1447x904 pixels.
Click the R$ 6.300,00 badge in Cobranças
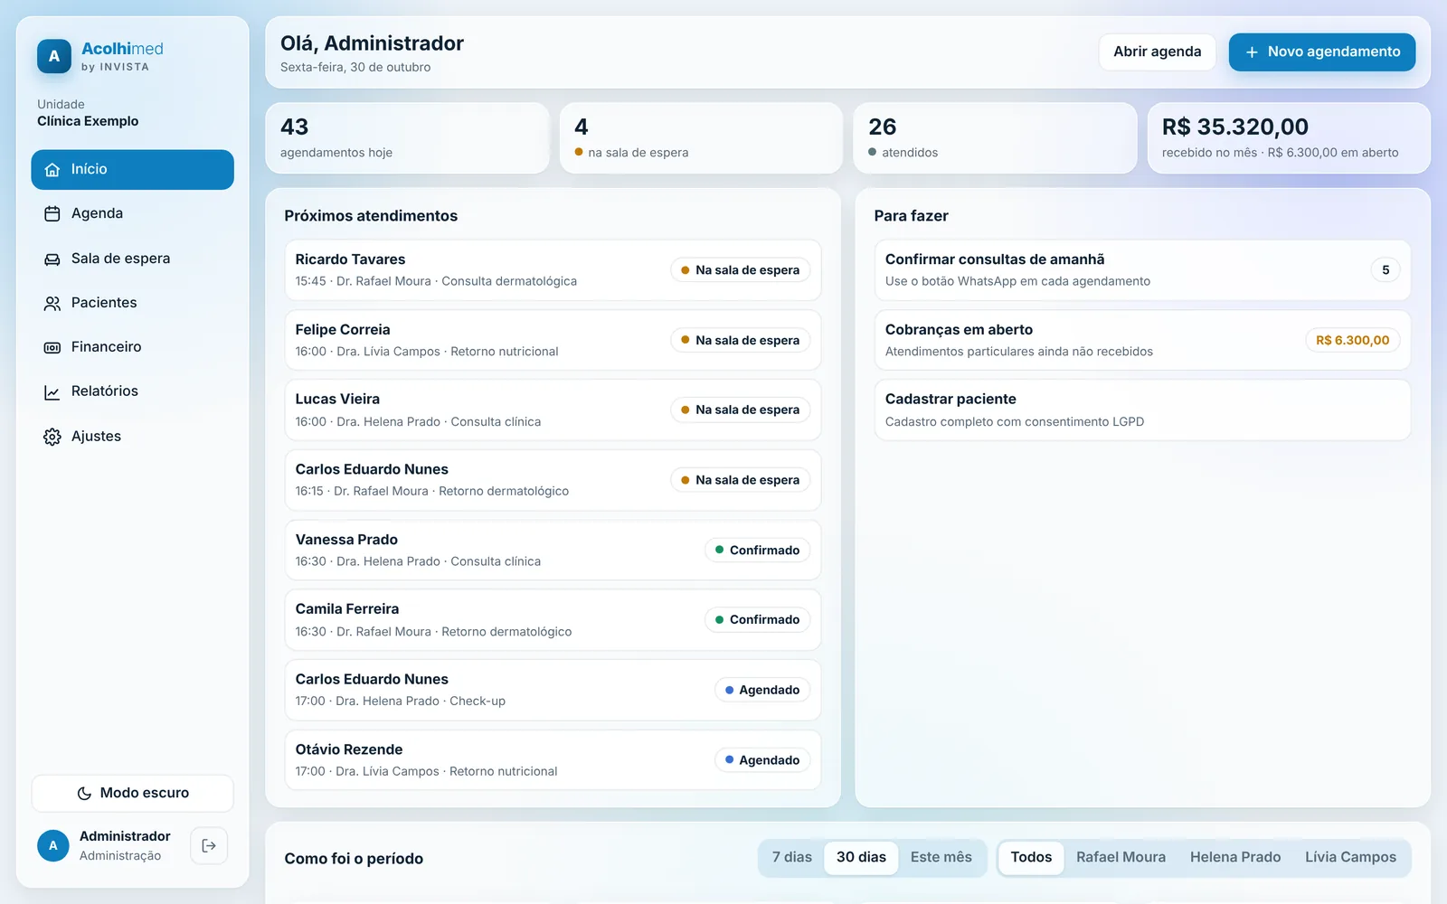coord(1352,340)
